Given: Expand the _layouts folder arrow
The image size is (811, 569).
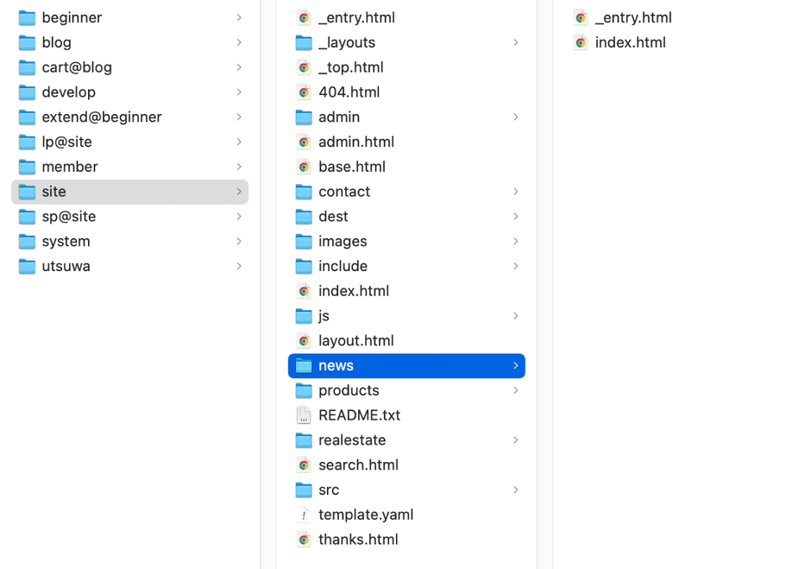Looking at the screenshot, I should (x=515, y=42).
